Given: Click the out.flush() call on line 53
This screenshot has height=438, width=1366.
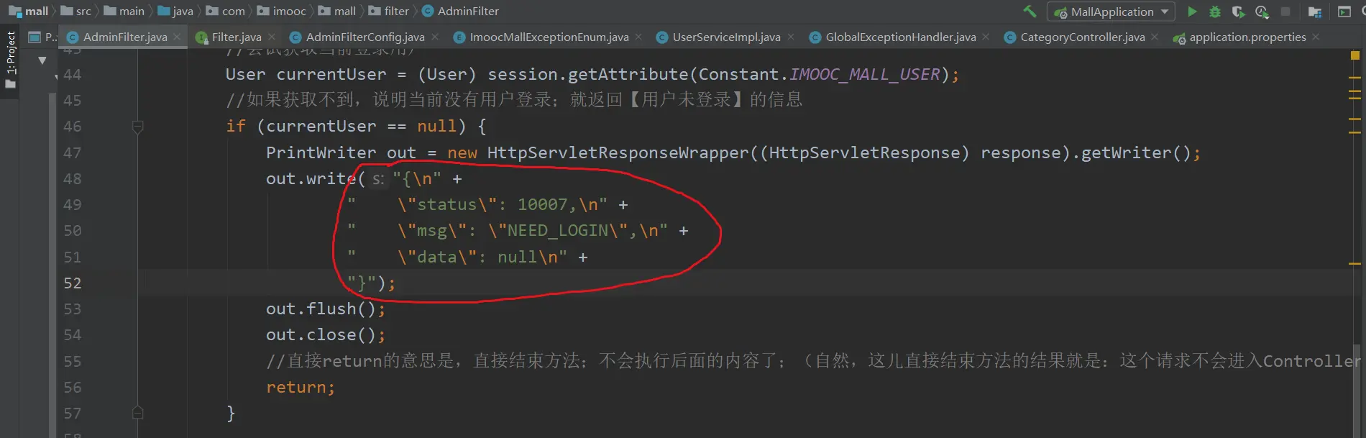Looking at the screenshot, I should coord(321,309).
